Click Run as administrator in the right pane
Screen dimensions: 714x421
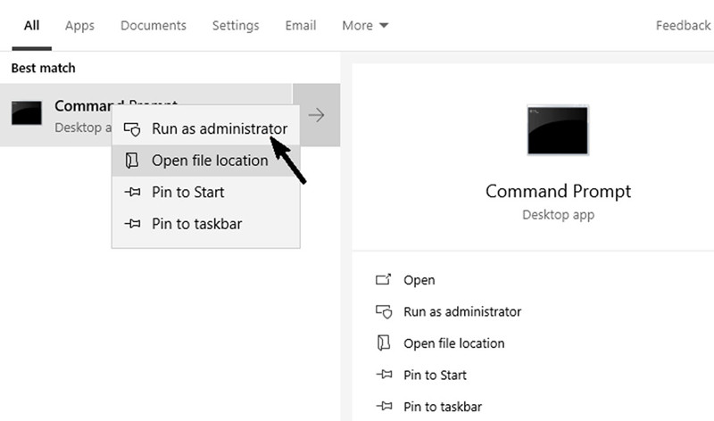pyautogui.click(x=462, y=312)
